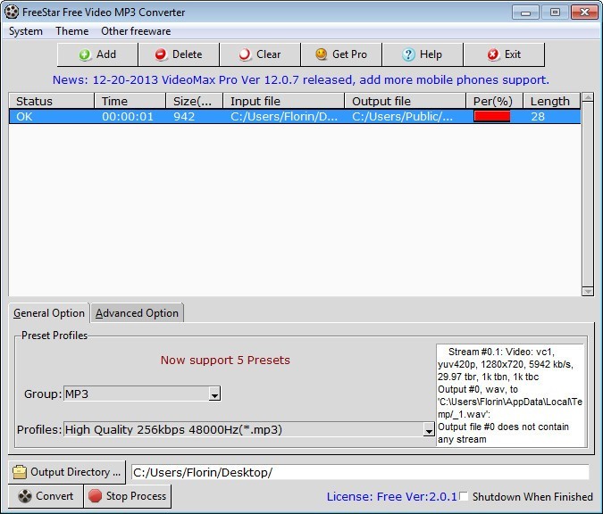
Task: Open the Theme menu
Action: coord(72,31)
